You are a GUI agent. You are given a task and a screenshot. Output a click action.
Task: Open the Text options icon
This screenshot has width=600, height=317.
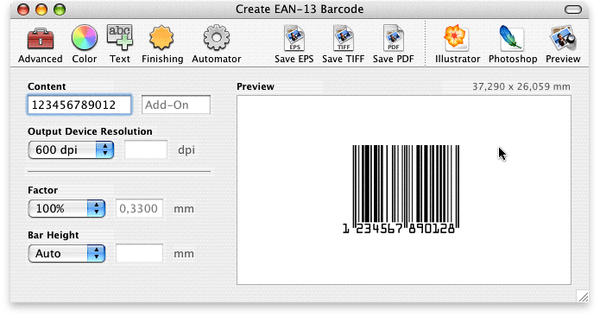coord(120,44)
